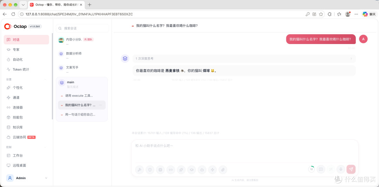Screen dimensions: 379x187
Task: Click the user avatar A
Action: [x=363, y=39]
